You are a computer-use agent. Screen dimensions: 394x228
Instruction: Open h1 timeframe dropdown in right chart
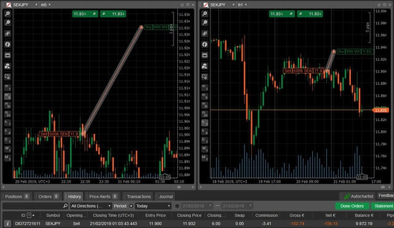(x=246, y=5)
